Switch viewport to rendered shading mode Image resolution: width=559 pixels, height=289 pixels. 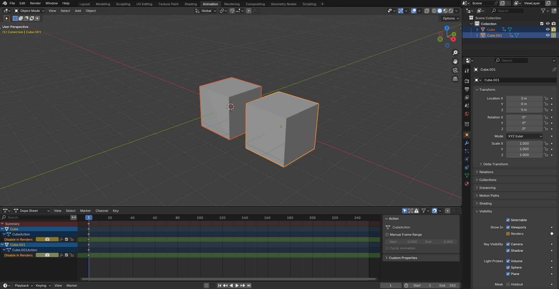pos(450,11)
